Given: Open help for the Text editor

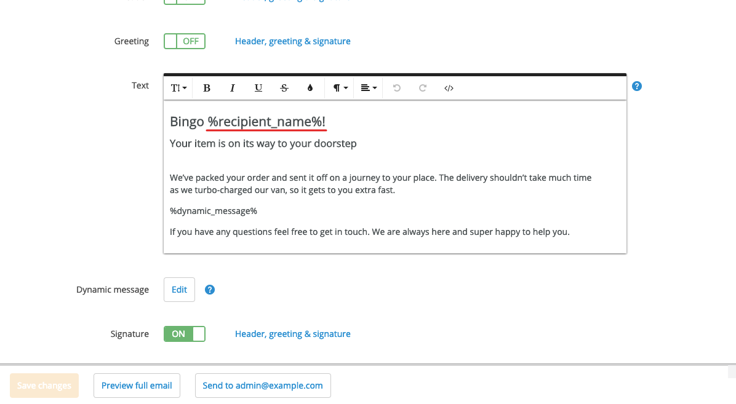Looking at the screenshot, I should point(636,86).
